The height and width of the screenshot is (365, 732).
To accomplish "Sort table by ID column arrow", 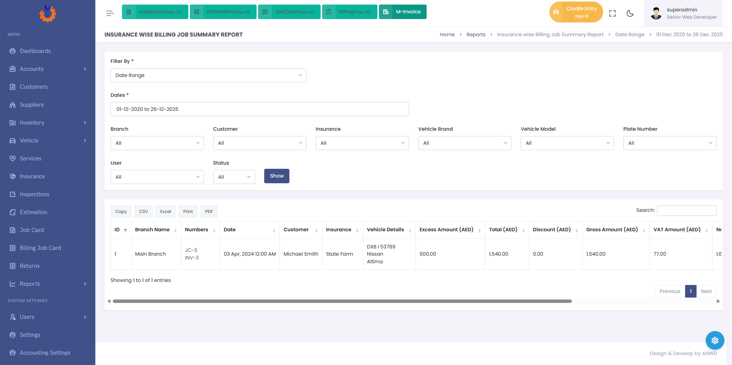I will (x=125, y=230).
